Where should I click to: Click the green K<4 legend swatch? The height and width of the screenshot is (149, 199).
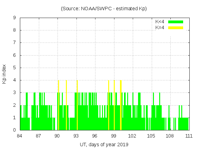click(176, 22)
